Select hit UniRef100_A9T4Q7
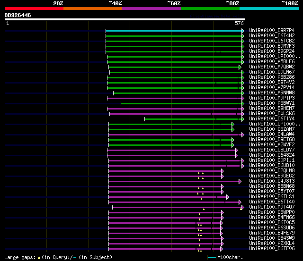Viewport: 303px width, 261px height. click(x=272, y=207)
